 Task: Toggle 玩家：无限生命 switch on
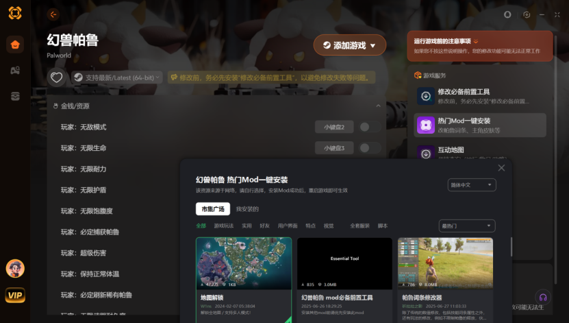pos(370,148)
